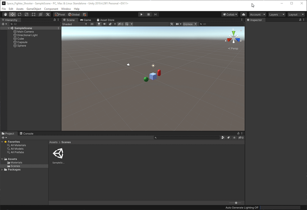Open Unity cloud services icon

[x=244, y=15]
